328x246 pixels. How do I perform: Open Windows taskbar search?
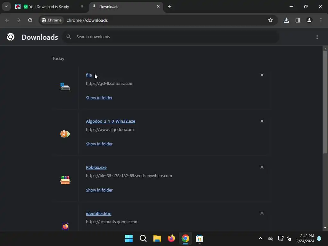tap(143, 238)
